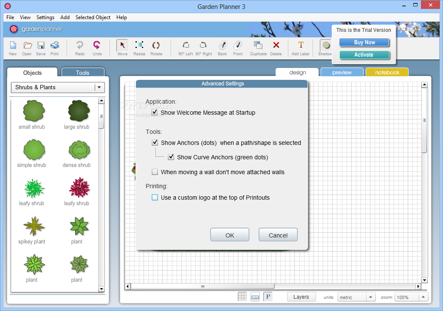Click the Add Label tool

[x=301, y=45]
